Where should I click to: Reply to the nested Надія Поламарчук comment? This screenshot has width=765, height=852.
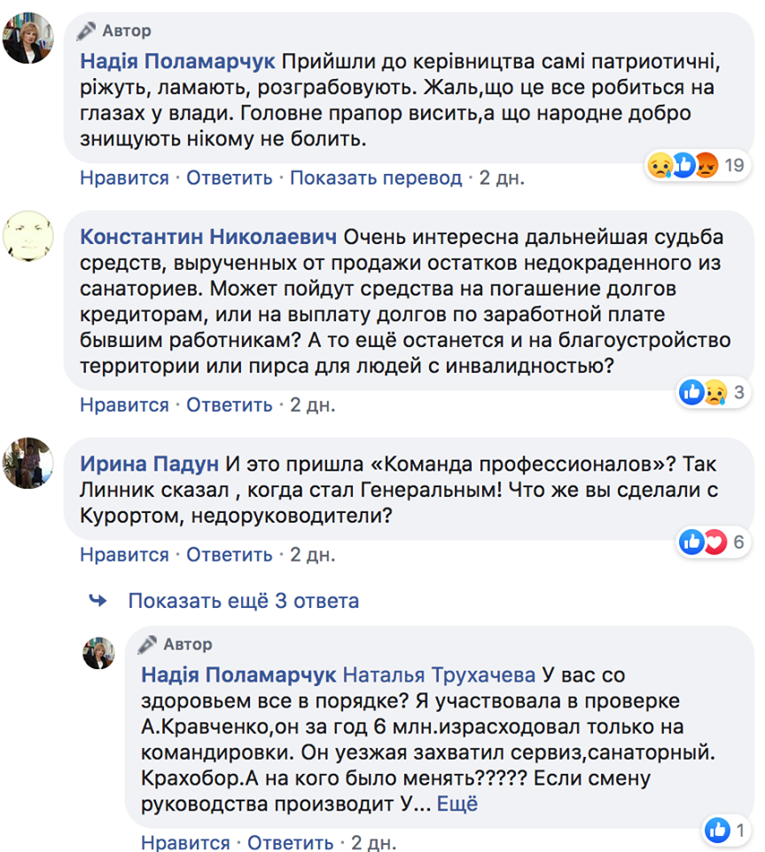point(291,842)
